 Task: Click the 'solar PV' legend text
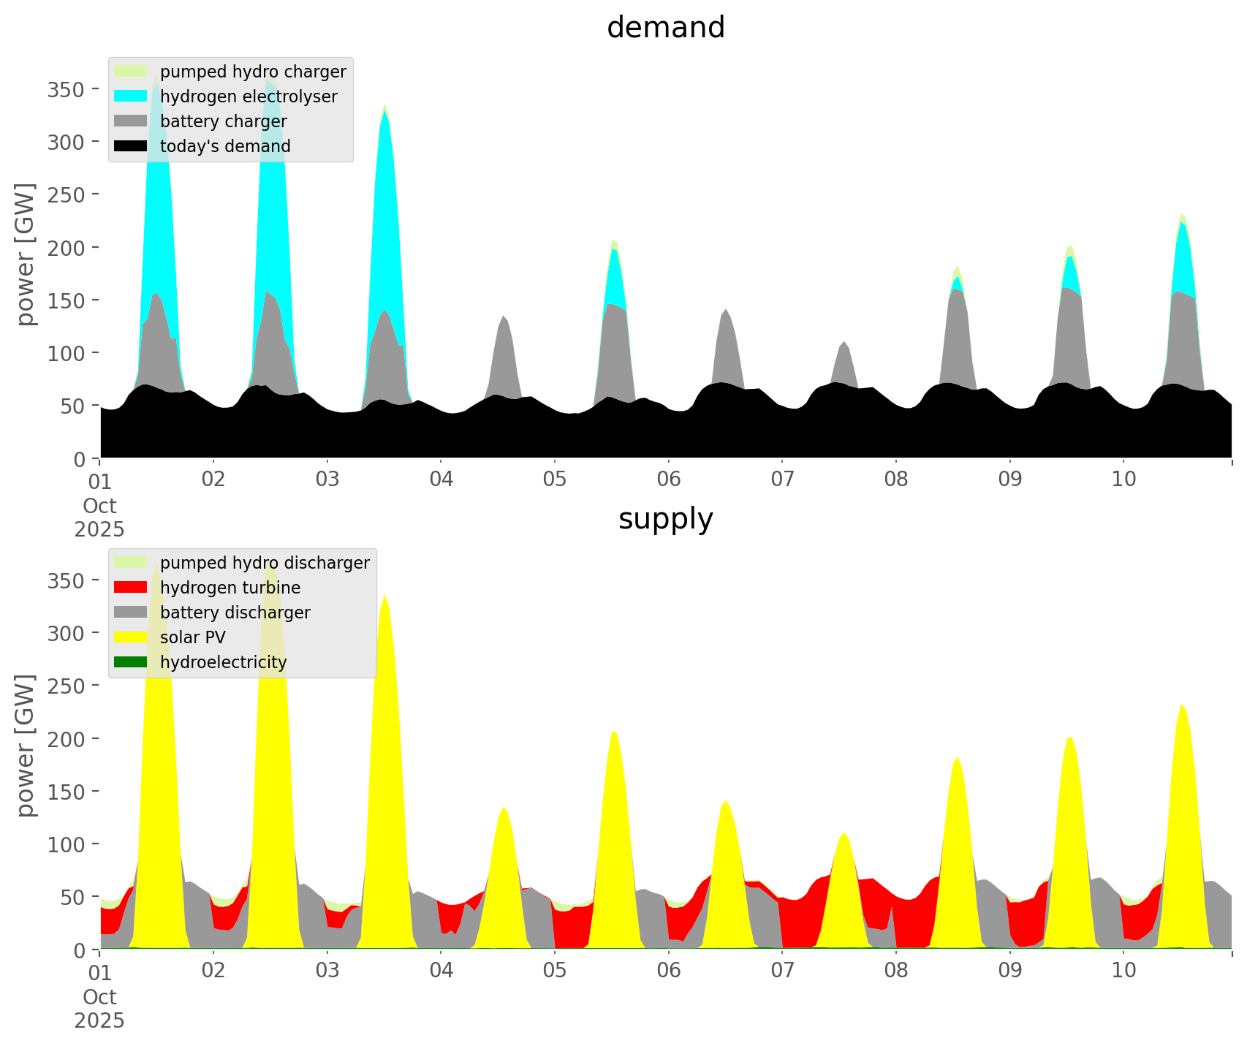193,637
